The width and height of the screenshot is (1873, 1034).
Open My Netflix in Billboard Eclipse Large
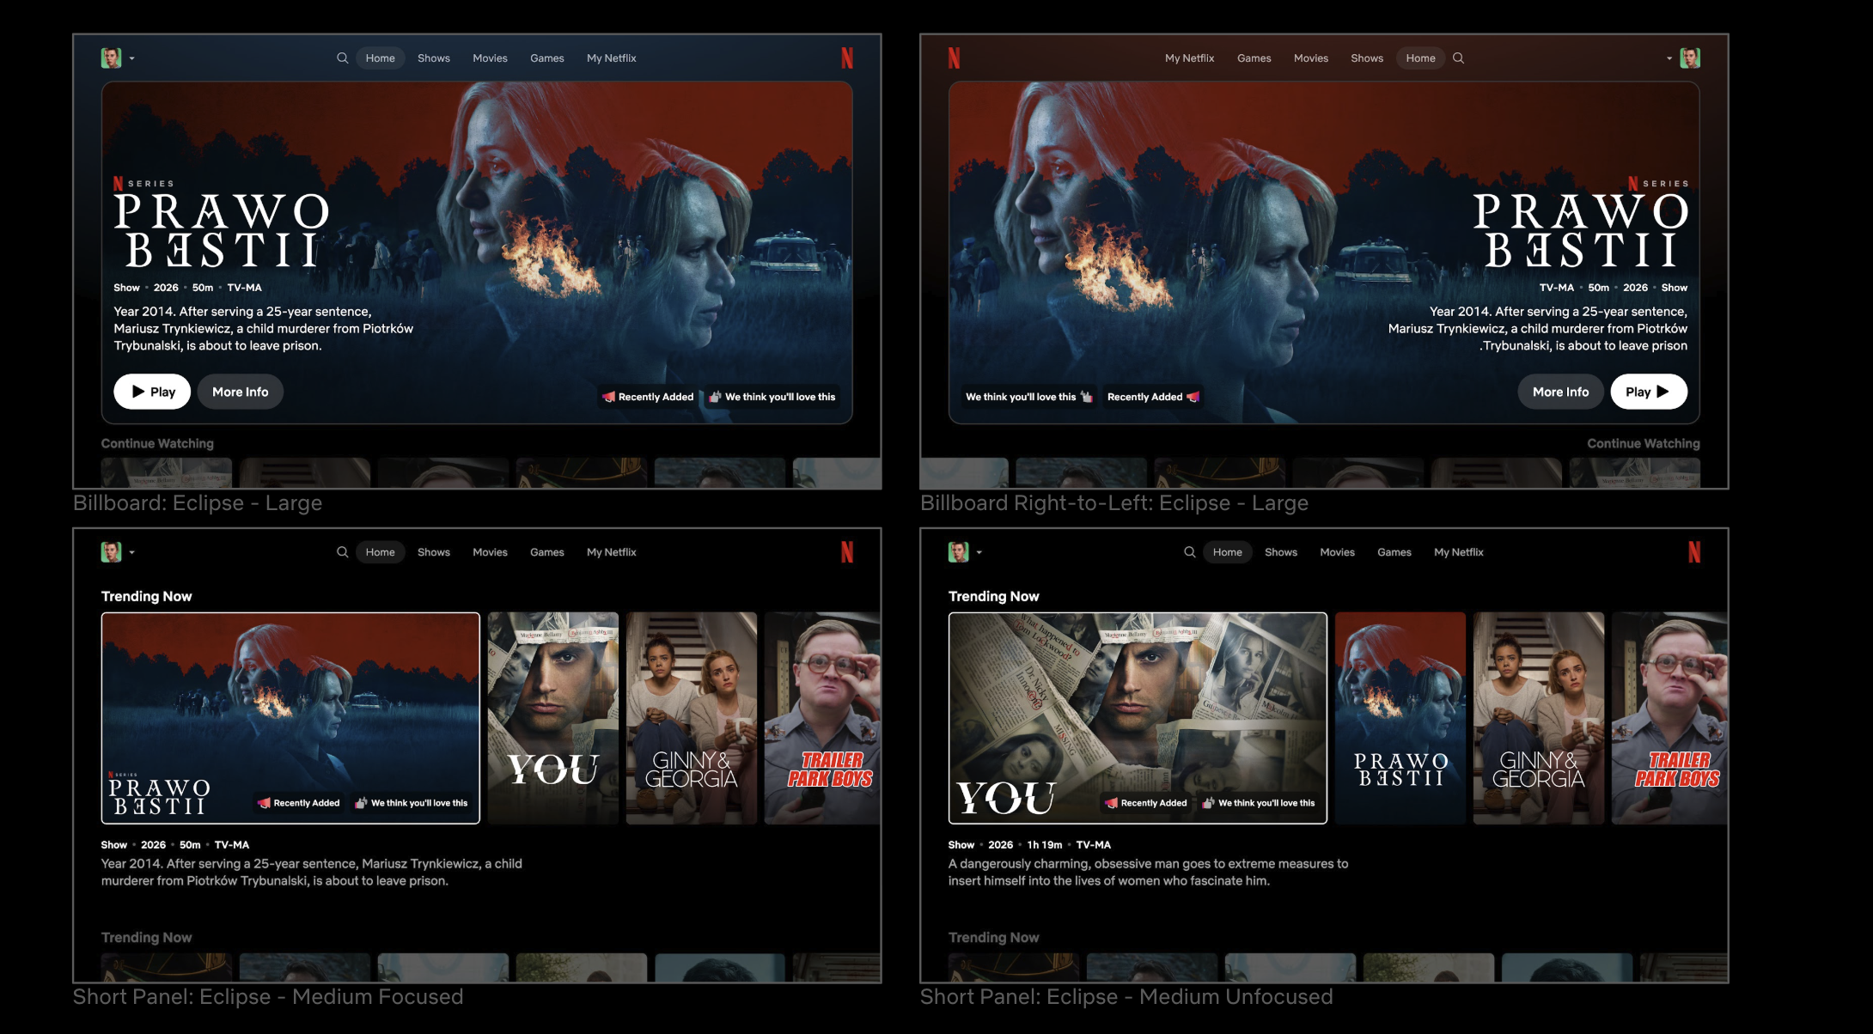tap(612, 58)
